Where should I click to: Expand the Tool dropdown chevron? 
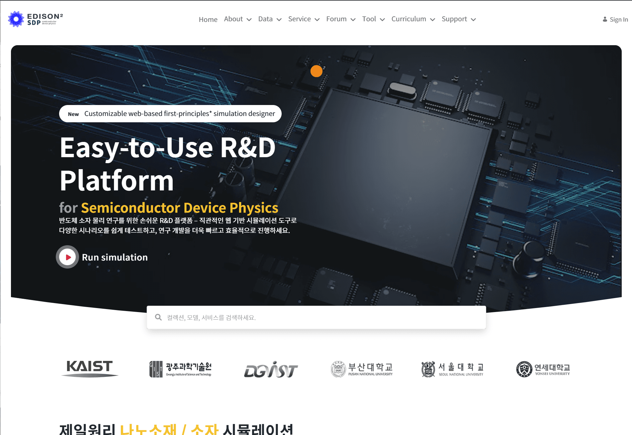point(382,20)
